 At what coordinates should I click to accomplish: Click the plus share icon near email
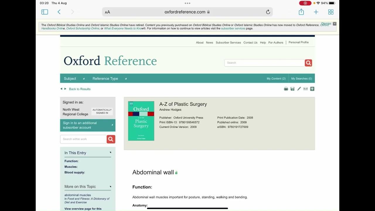(312, 89)
